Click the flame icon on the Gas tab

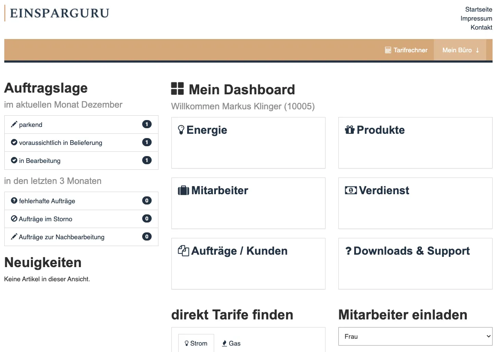point(224,343)
